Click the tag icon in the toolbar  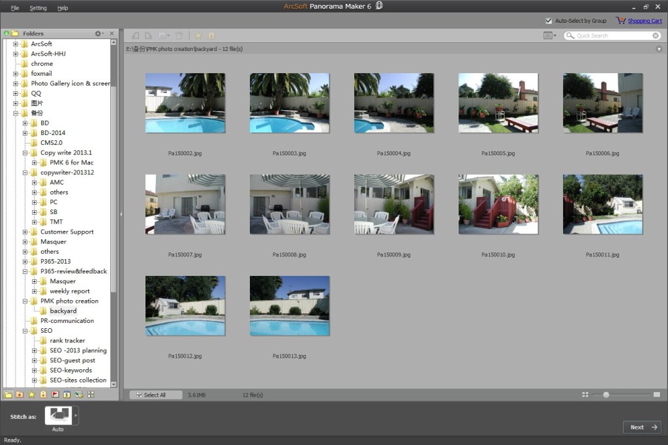click(x=211, y=35)
